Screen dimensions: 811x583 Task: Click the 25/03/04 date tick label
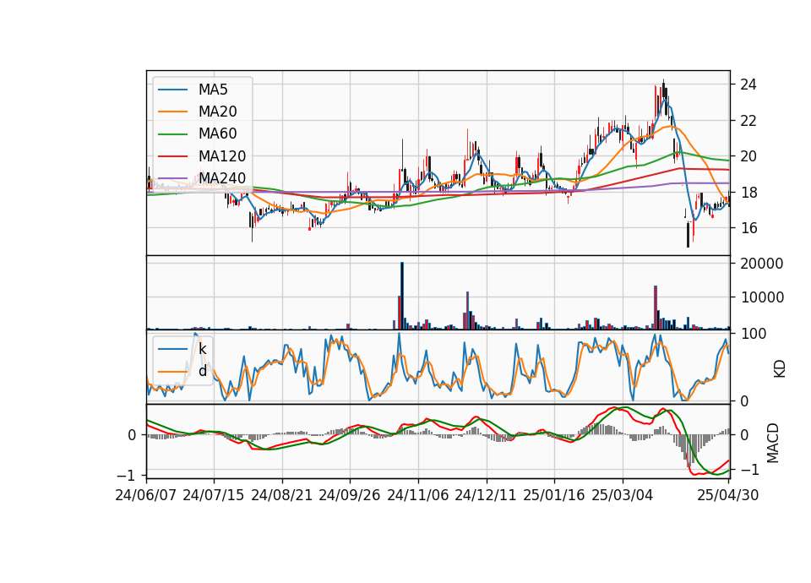(623, 495)
